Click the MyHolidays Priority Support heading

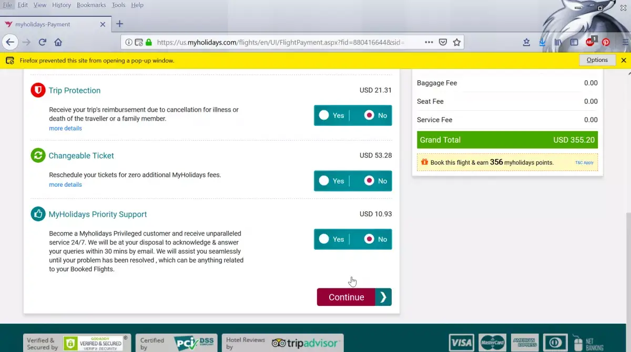tap(98, 214)
